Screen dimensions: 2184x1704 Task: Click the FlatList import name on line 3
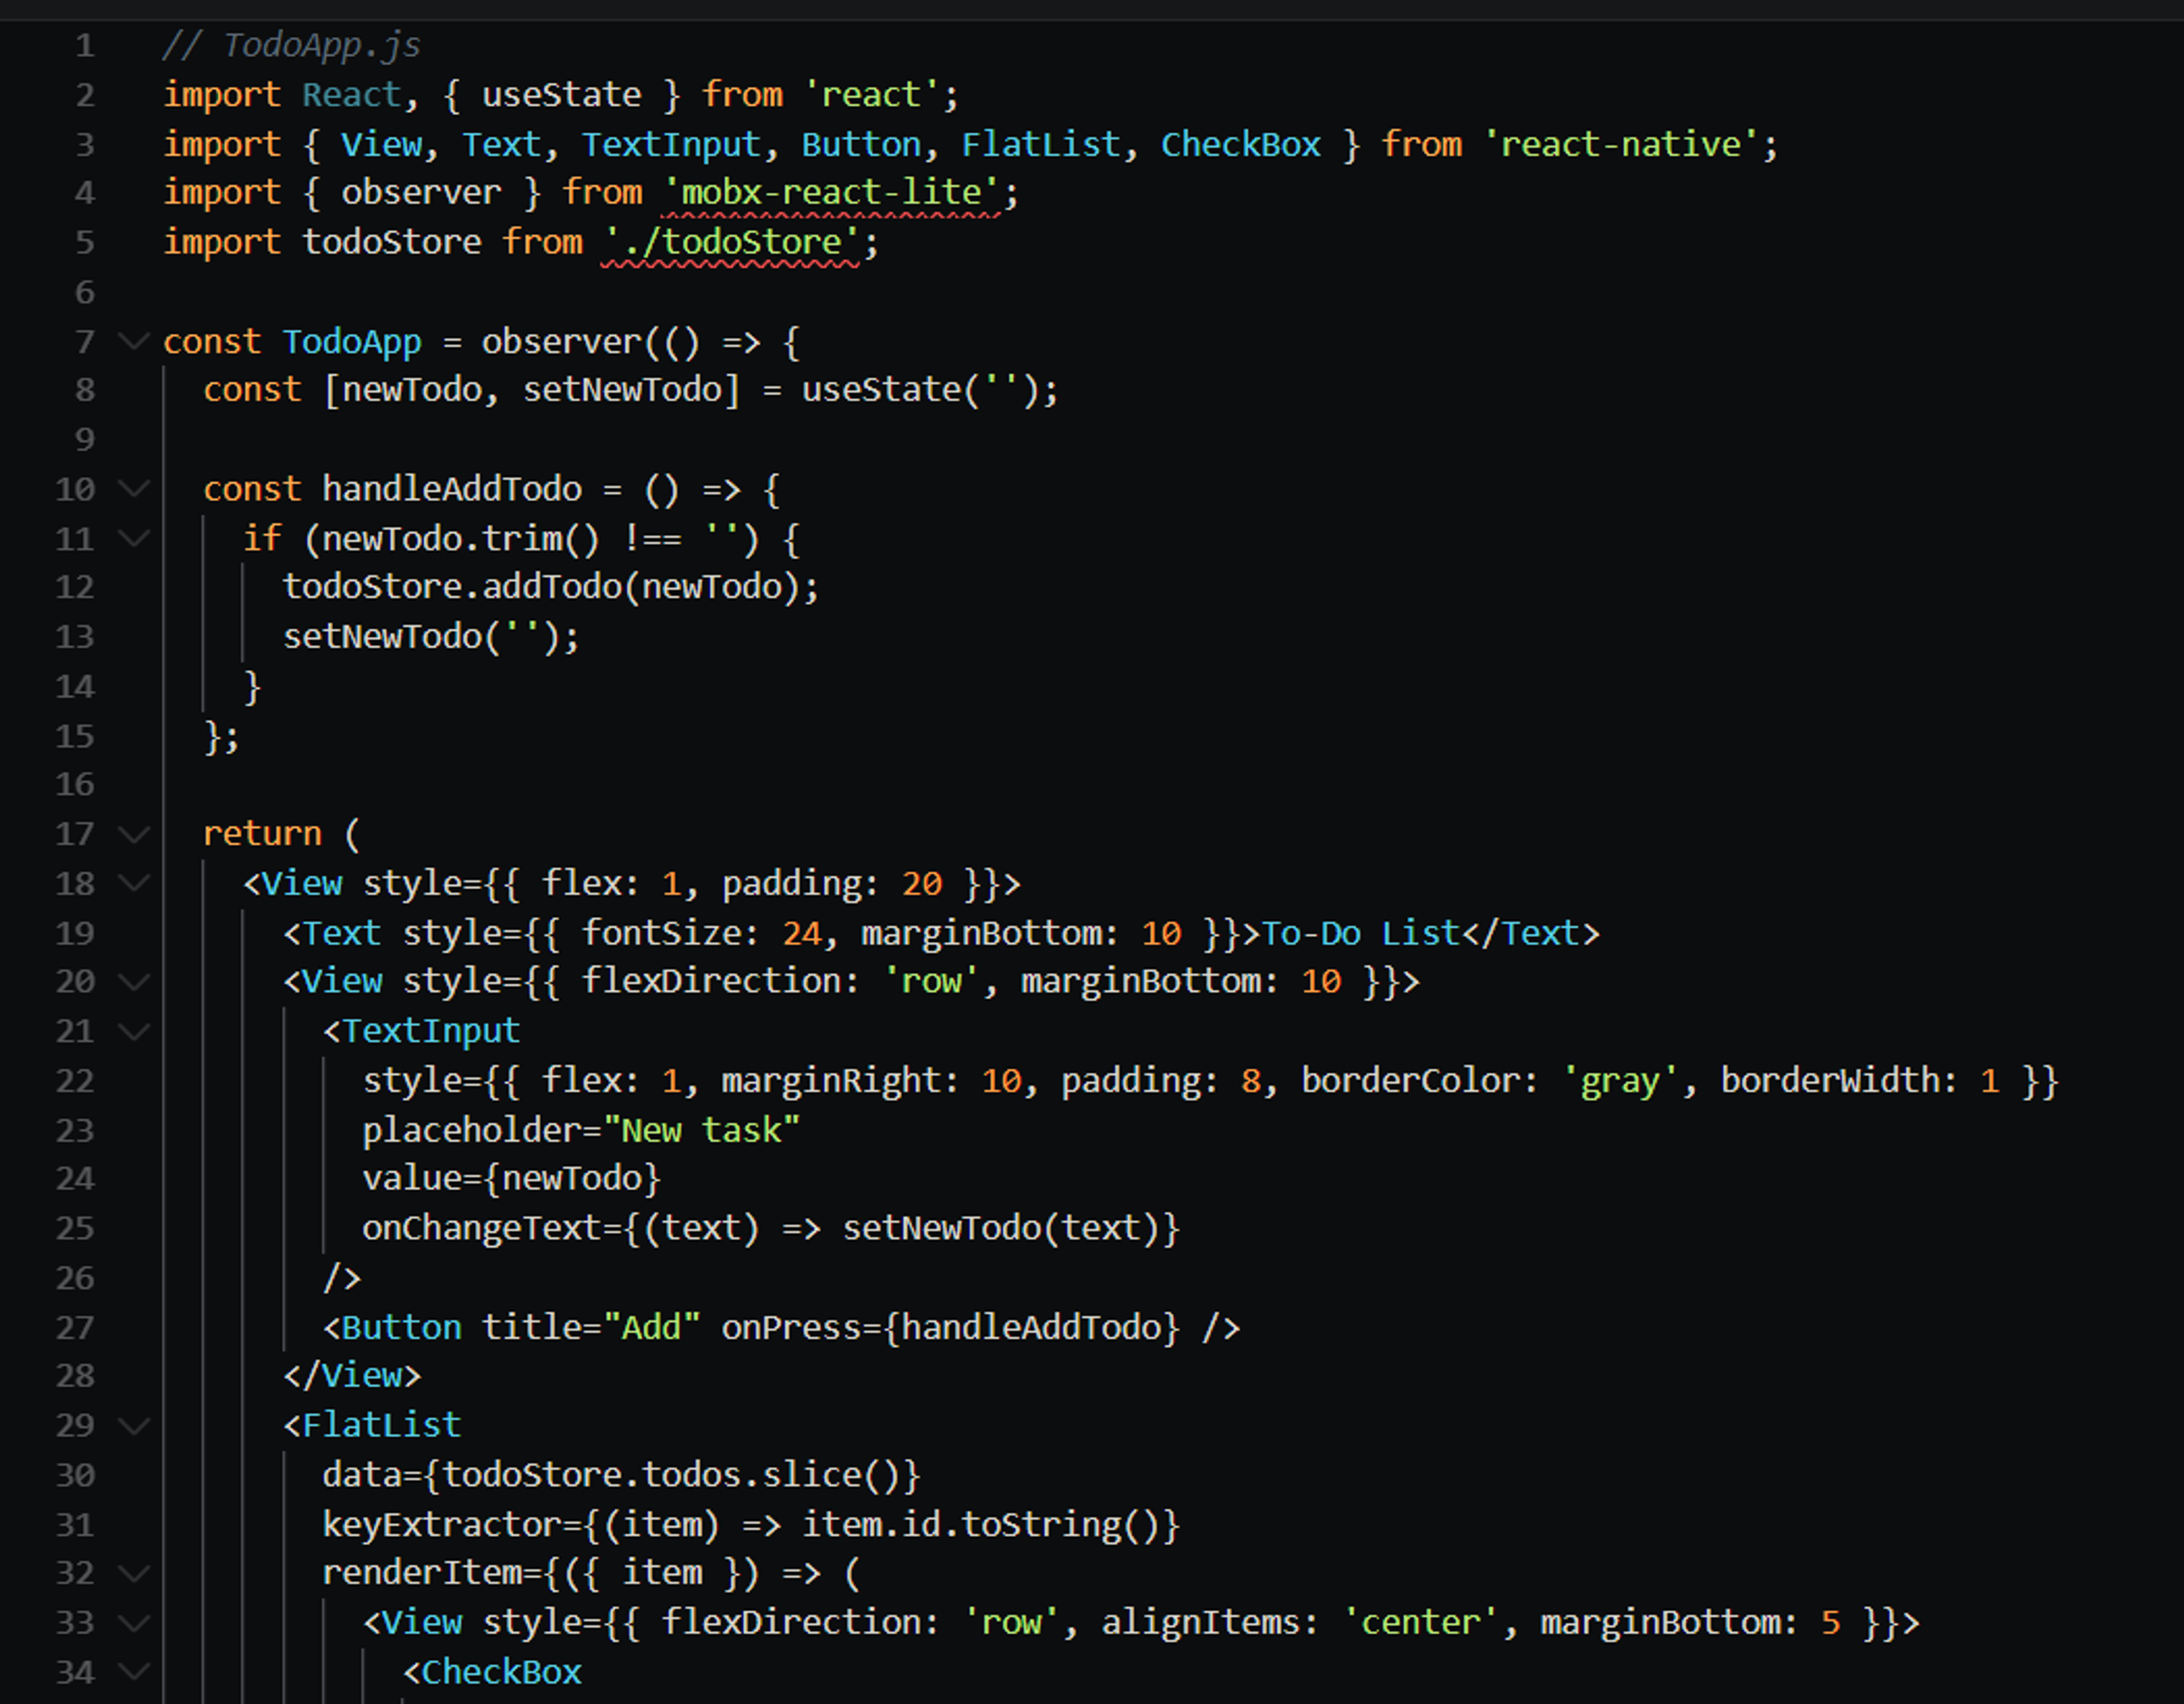point(1041,144)
